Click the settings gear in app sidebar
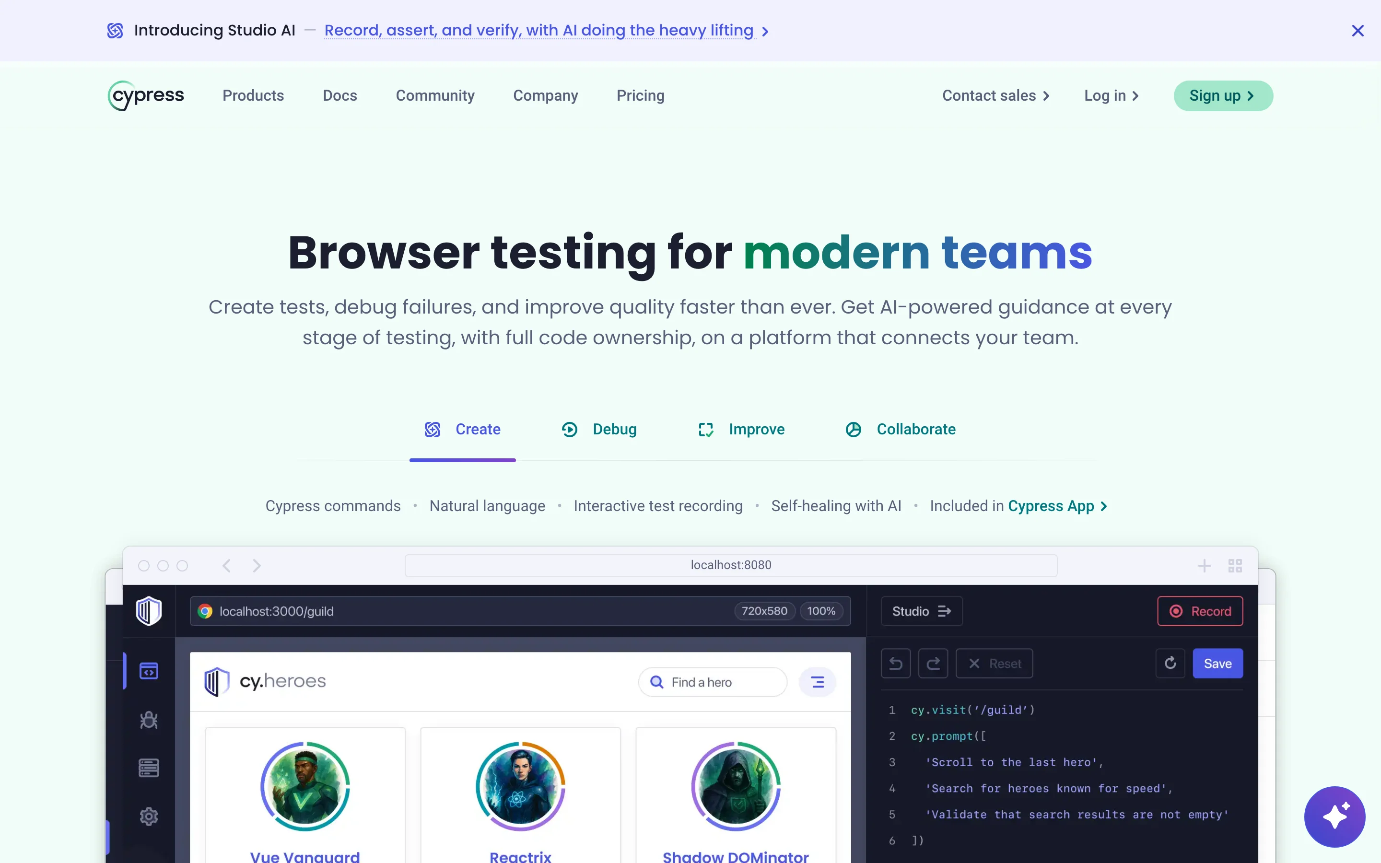Screen dimensions: 1381x863 [149, 816]
